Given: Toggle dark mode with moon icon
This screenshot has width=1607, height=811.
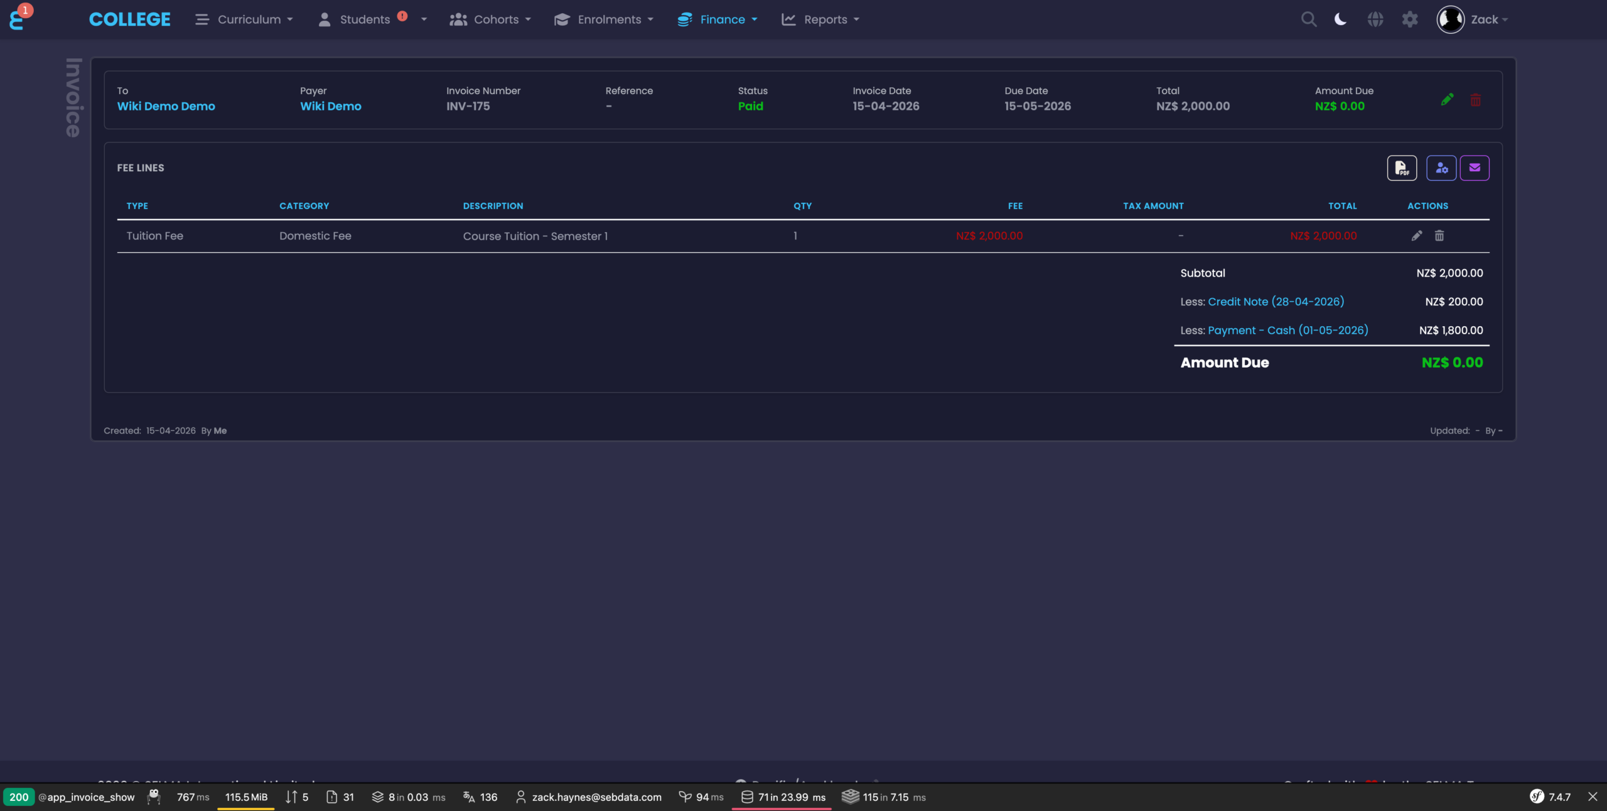Looking at the screenshot, I should pos(1340,19).
